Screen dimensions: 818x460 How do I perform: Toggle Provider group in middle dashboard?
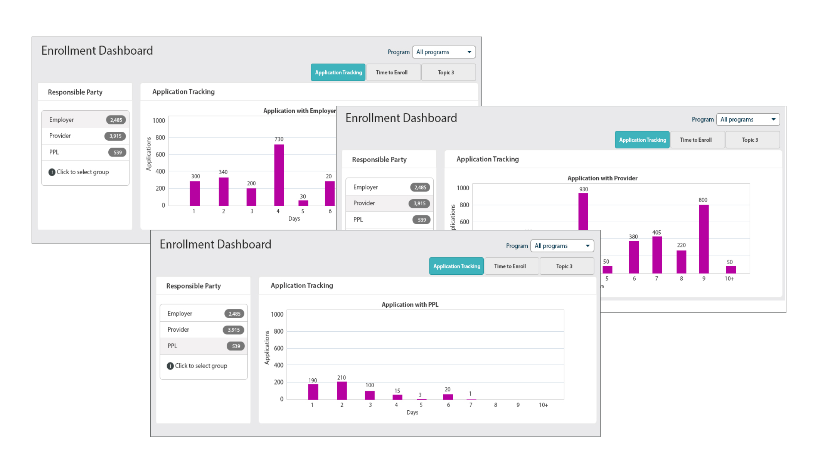point(389,203)
